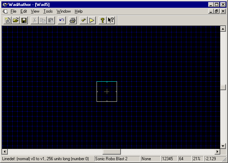Click the Linedef description status text
The height and width of the screenshot is (163, 228).
coord(45,159)
